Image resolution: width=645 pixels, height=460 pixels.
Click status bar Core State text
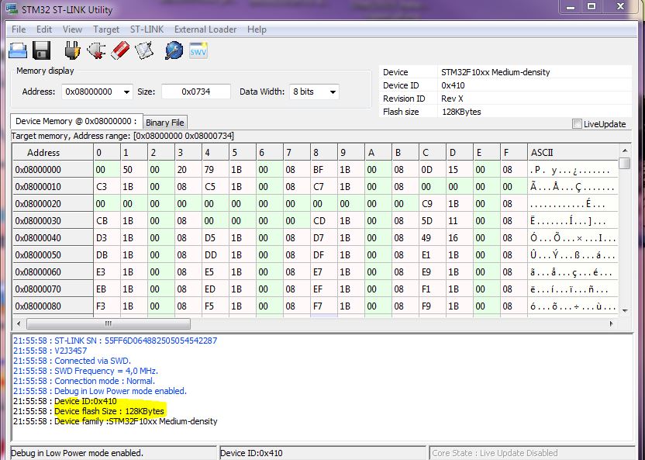[495, 453]
